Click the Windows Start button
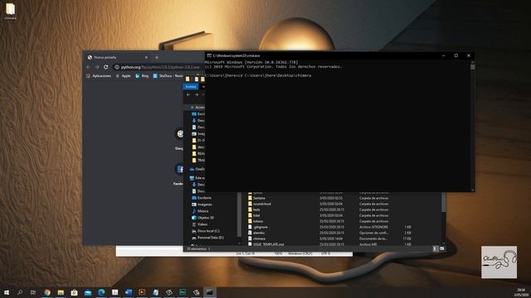This screenshot has height=298, width=531. [7, 292]
